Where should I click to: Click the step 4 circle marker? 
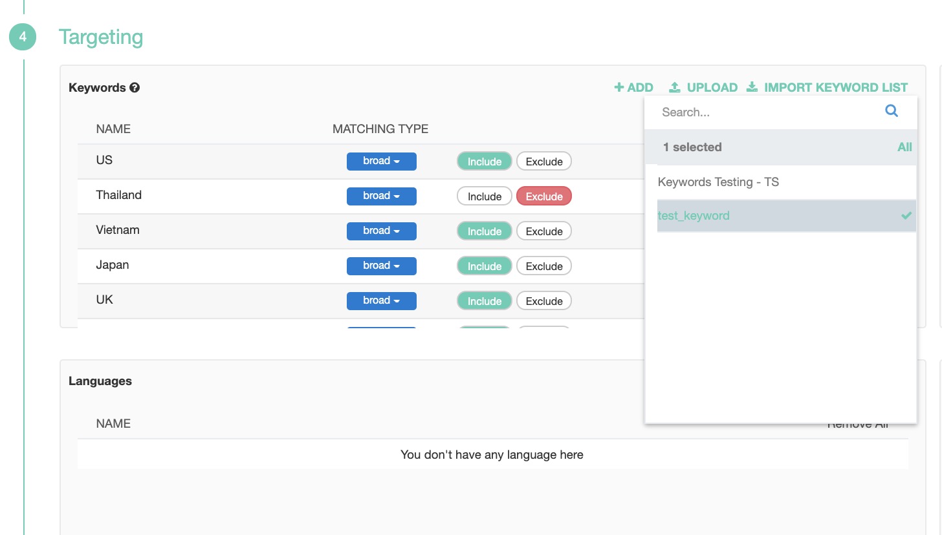click(23, 37)
